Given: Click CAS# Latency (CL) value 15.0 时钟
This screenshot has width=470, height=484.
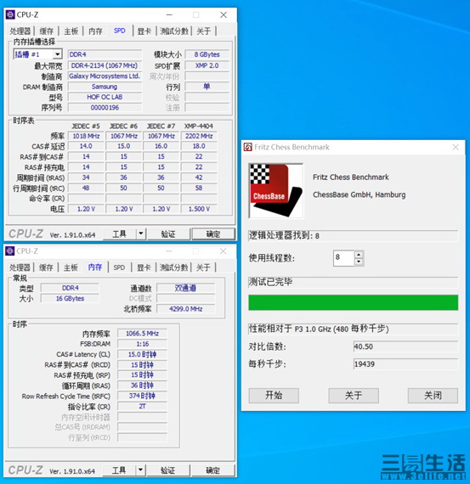Looking at the screenshot, I should click(x=142, y=354).
